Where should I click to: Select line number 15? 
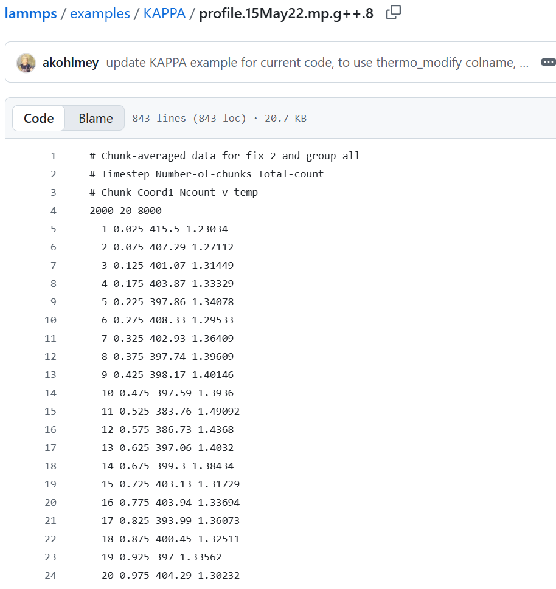[x=50, y=412]
